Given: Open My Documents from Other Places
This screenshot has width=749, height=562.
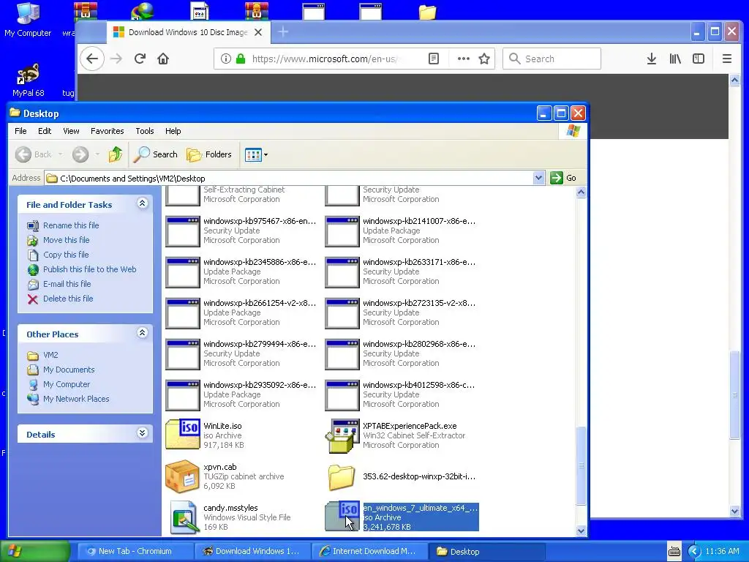Looking at the screenshot, I should coord(69,370).
